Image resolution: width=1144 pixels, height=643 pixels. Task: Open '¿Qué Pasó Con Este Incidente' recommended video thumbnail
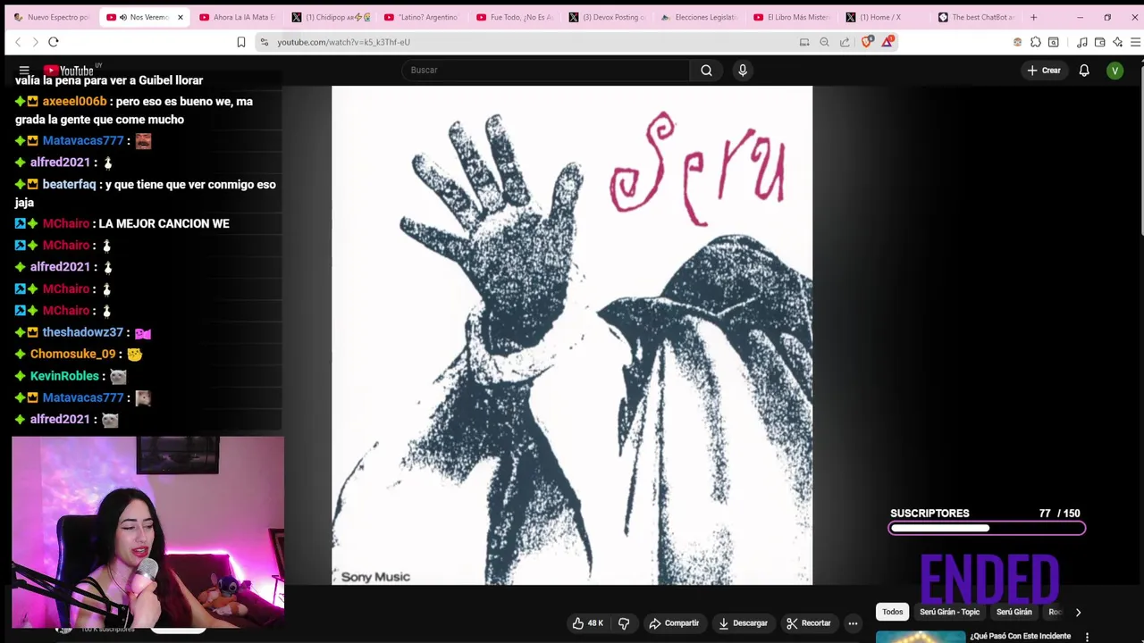pyautogui.click(x=921, y=637)
